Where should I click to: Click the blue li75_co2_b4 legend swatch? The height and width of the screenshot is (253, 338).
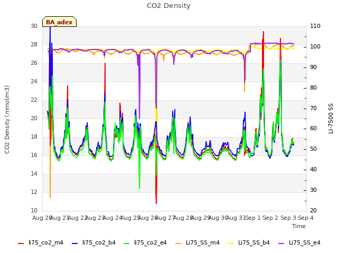(x=74, y=244)
